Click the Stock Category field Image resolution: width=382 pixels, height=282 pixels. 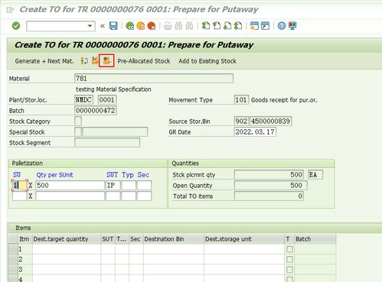78,122
